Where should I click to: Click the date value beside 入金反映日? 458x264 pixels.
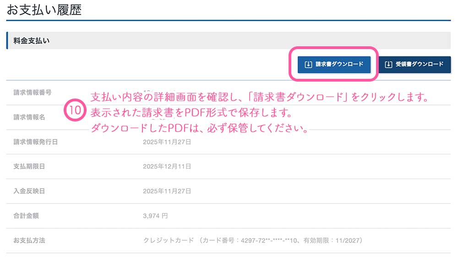pos(167,191)
